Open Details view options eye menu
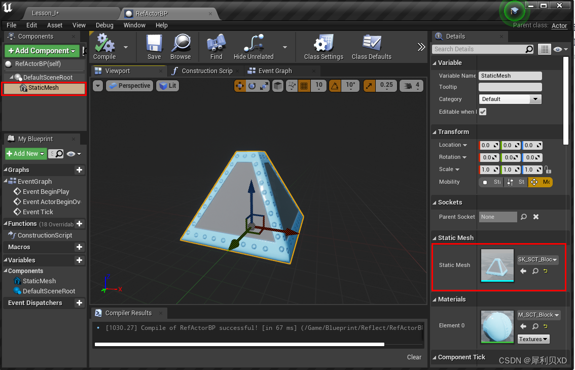The image size is (575, 370). pos(560,49)
